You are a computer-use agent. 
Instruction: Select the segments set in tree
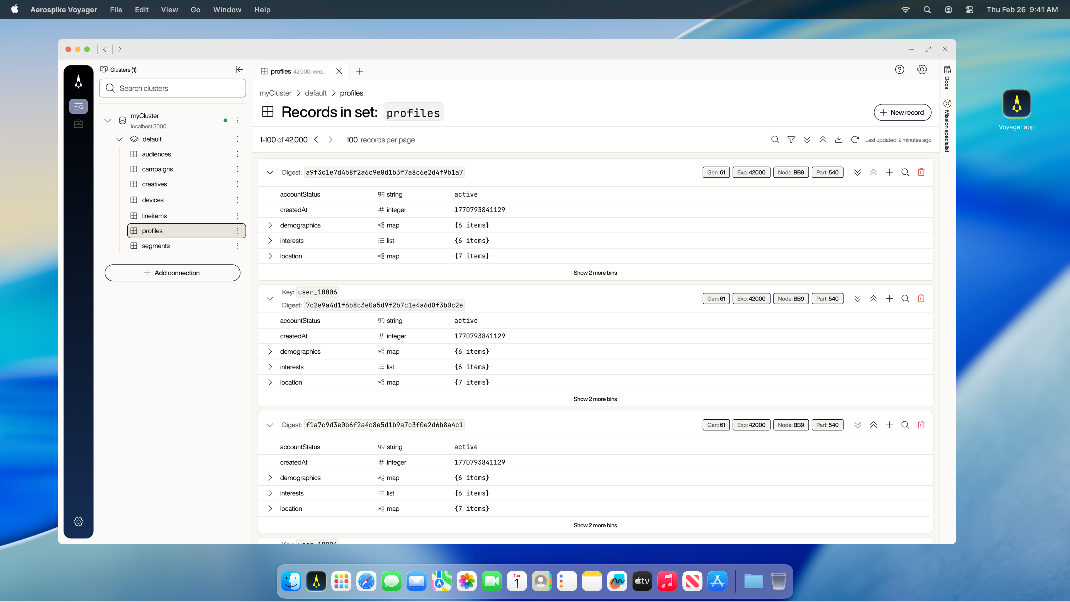point(156,246)
